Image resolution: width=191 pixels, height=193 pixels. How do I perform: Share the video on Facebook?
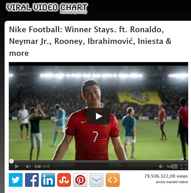click(x=32, y=180)
